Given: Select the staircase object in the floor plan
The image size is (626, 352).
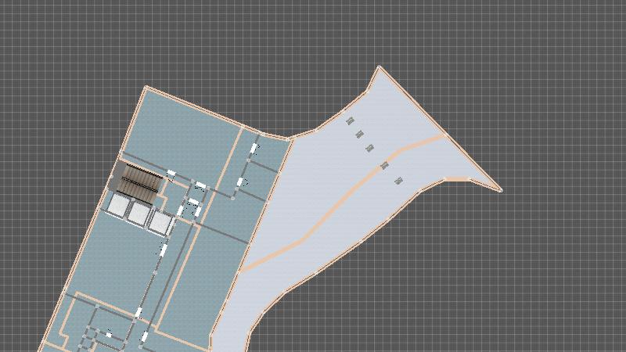Looking at the screenshot, I should [139, 182].
